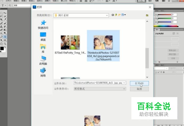Open the 图像(I) menu
The height and width of the screenshot is (126, 184).
click(24, 1)
